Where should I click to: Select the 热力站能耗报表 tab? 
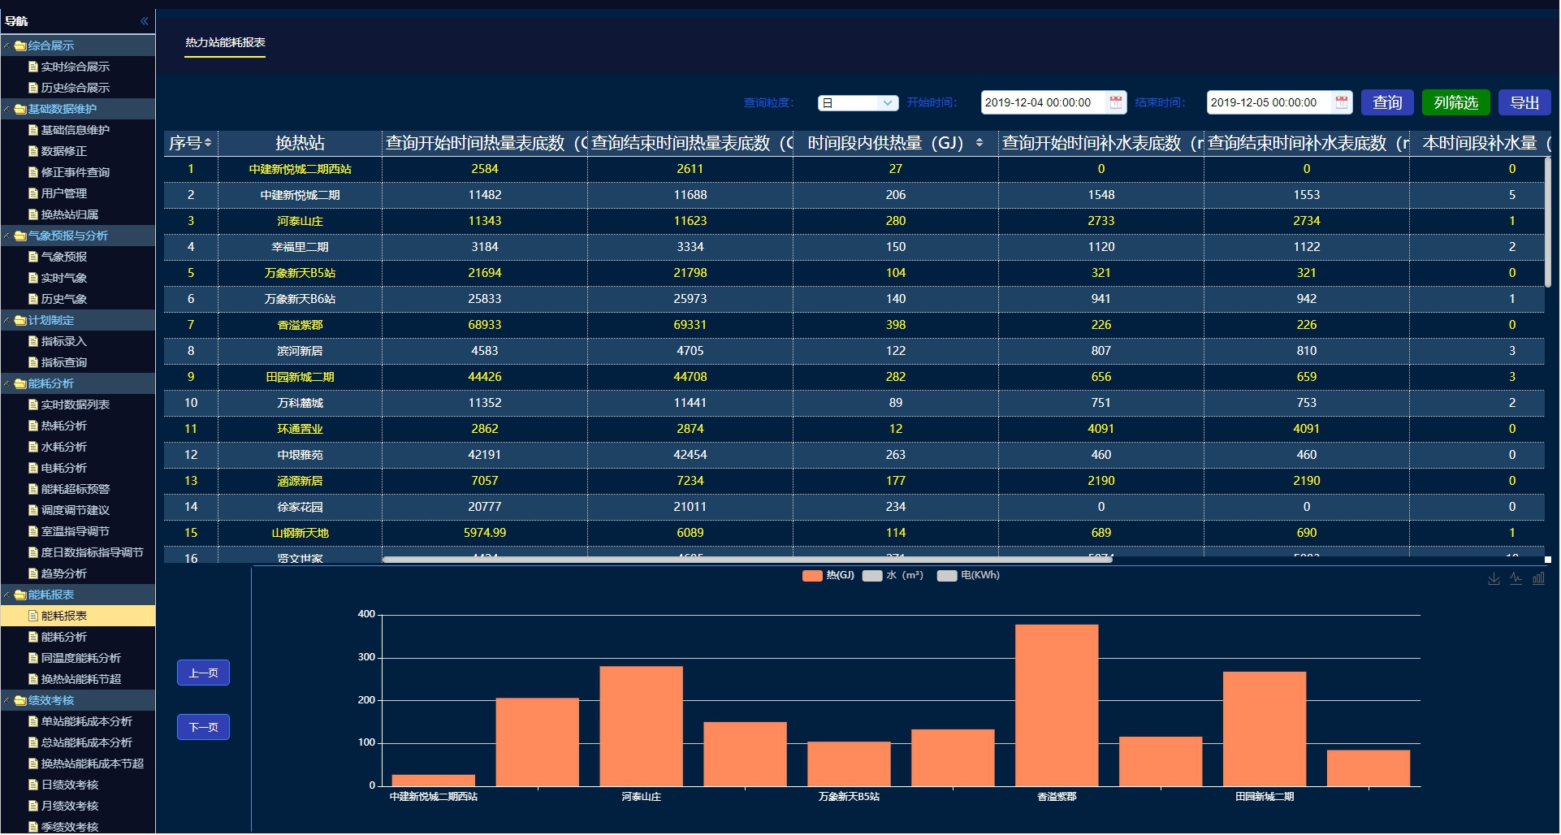226,43
